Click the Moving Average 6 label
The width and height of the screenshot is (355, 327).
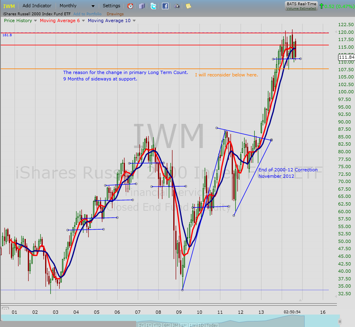pyautogui.click(x=60, y=21)
